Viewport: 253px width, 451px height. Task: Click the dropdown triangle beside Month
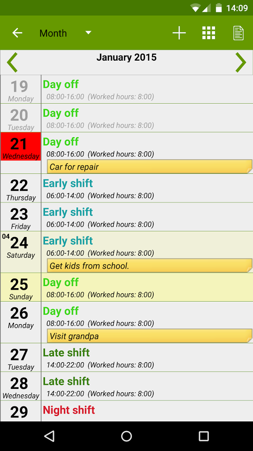[x=88, y=33]
